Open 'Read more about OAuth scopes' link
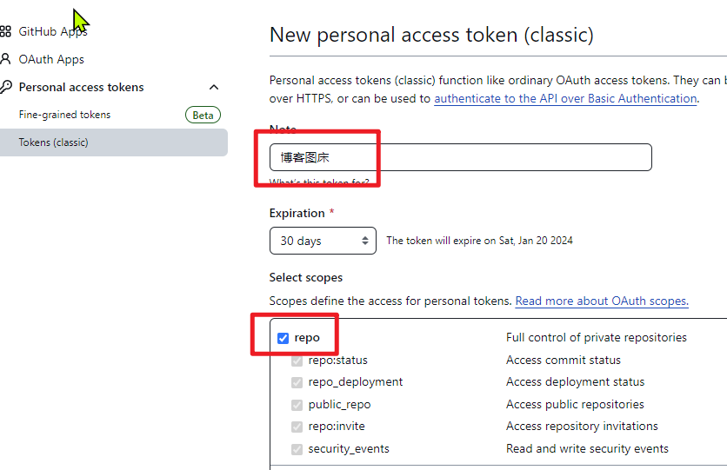The width and height of the screenshot is (727, 470). (601, 301)
